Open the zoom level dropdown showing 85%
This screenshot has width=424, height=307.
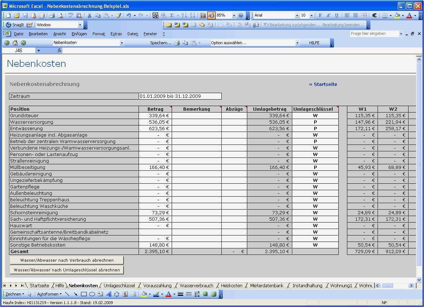234,15
